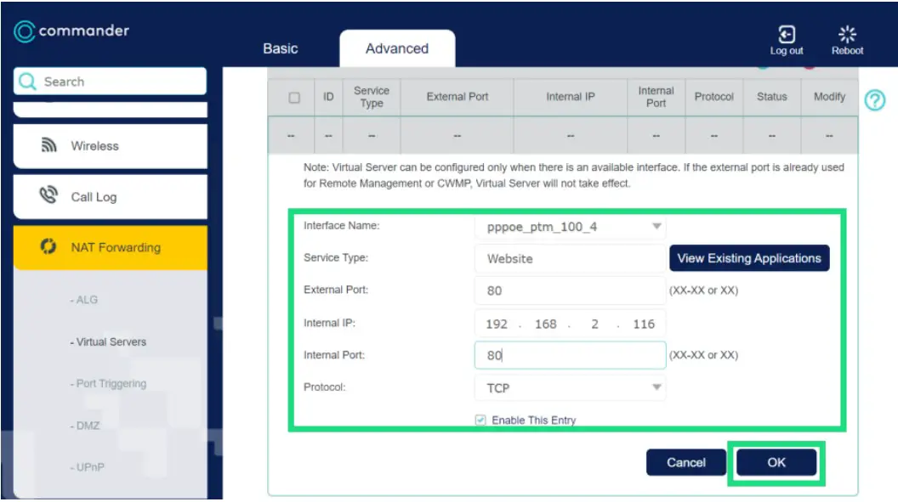
Task: Click the Internal IP third octet 2
Action: coord(594,324)
